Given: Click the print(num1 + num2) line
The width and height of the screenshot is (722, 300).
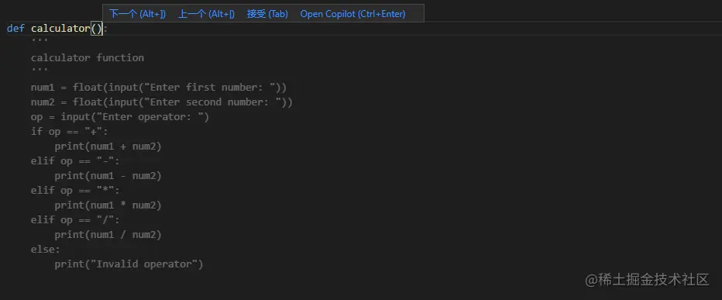Looking at the screenshot, I should tap(108, 147).
